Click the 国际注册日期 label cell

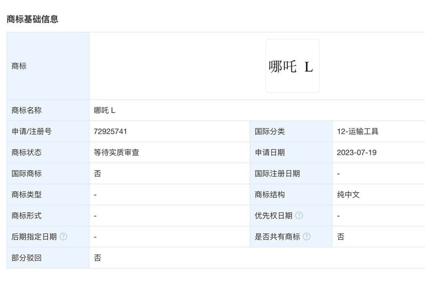tap(291, 173)
